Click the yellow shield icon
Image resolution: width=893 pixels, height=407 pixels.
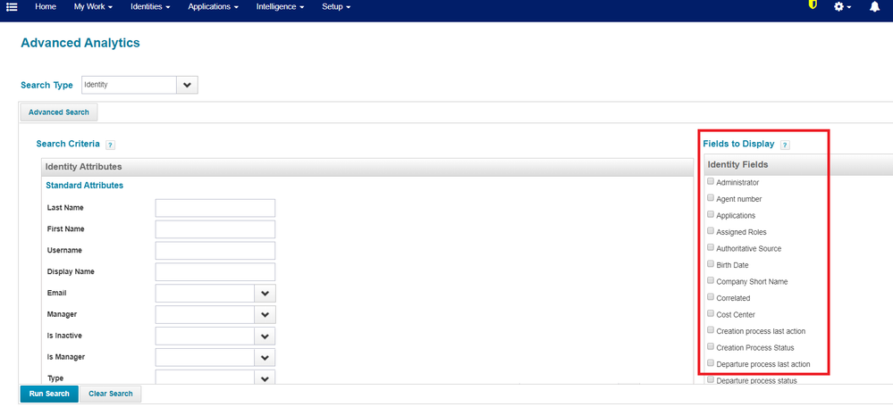coord(813,5)
